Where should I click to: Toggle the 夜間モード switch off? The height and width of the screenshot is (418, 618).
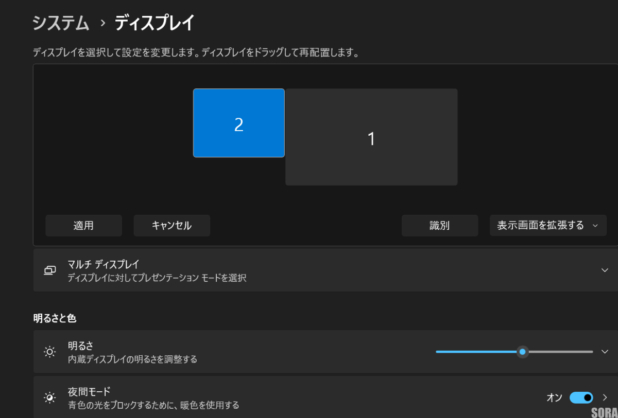[x=581, y=397]
